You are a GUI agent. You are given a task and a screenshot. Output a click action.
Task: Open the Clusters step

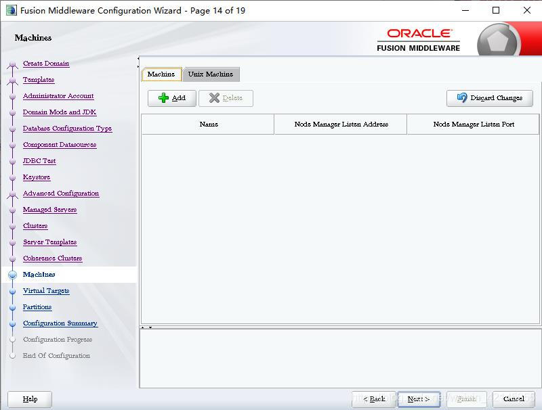tap(35, 226)
